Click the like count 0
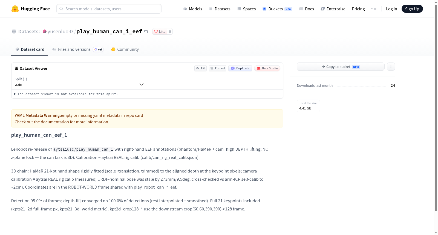This screenshot has width=438, height=235. tap(170, 32)
